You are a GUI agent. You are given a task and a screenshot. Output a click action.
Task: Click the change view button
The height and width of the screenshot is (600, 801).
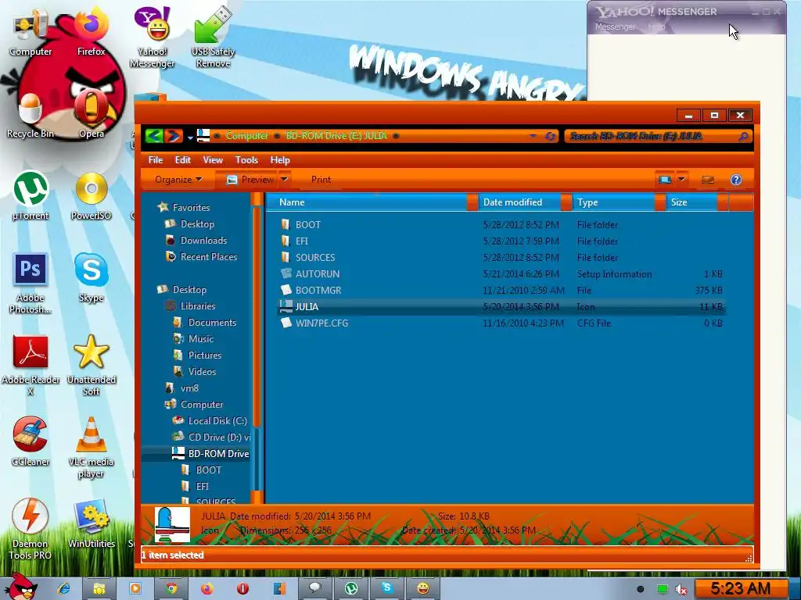click(x=665, y=180)
